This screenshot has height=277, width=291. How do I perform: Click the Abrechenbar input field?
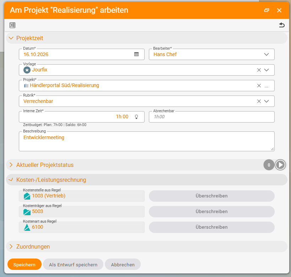tap(211, 117)
